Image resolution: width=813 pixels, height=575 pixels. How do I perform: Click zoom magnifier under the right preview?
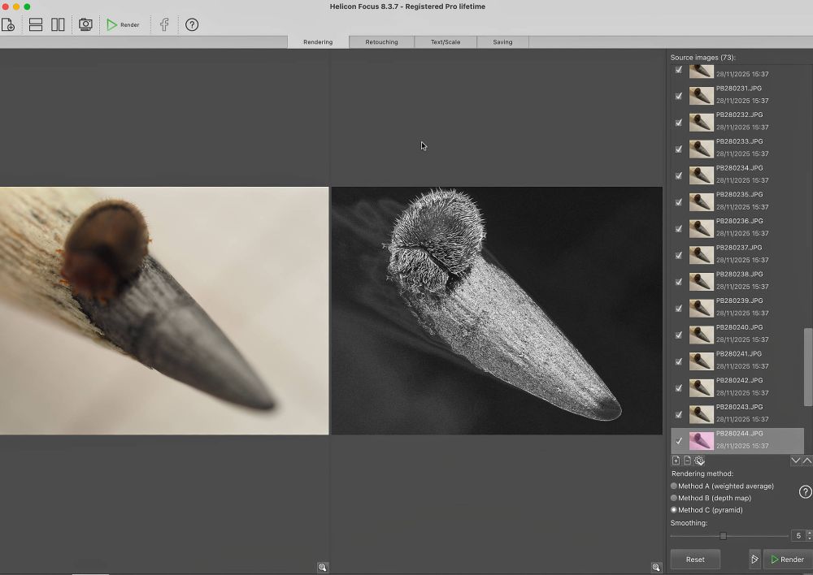point(656,567)
